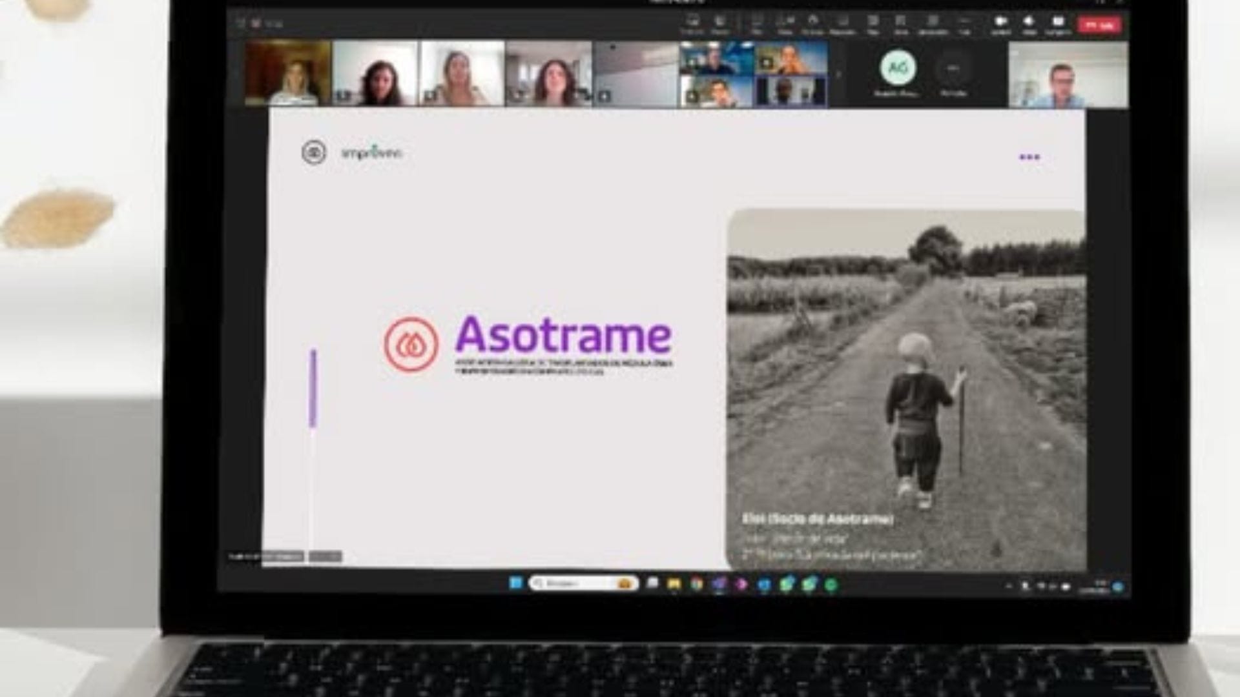
Task: Open the green Spotify taskbar icon
Action: click(x=831, y=585)
